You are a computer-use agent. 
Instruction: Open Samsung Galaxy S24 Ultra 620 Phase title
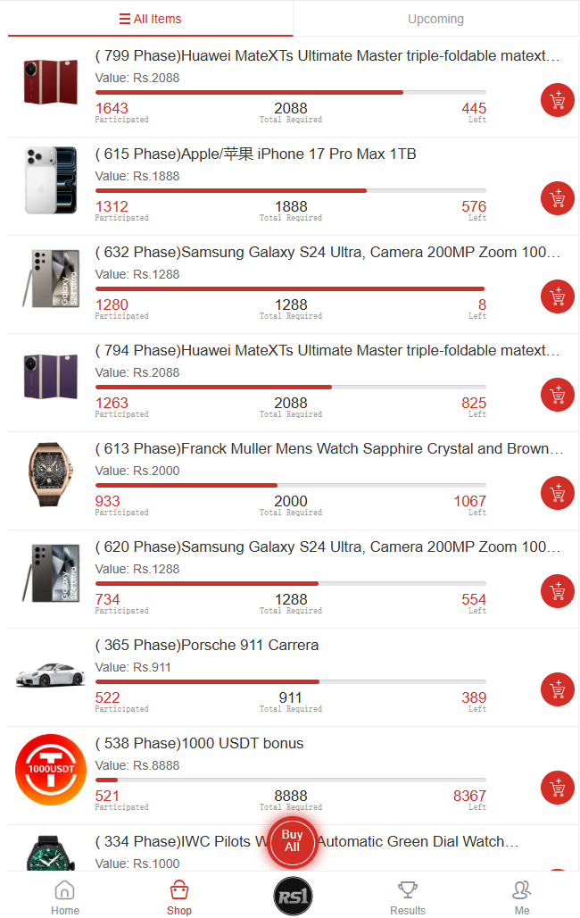pyautogui.click(x=328, y=547)
